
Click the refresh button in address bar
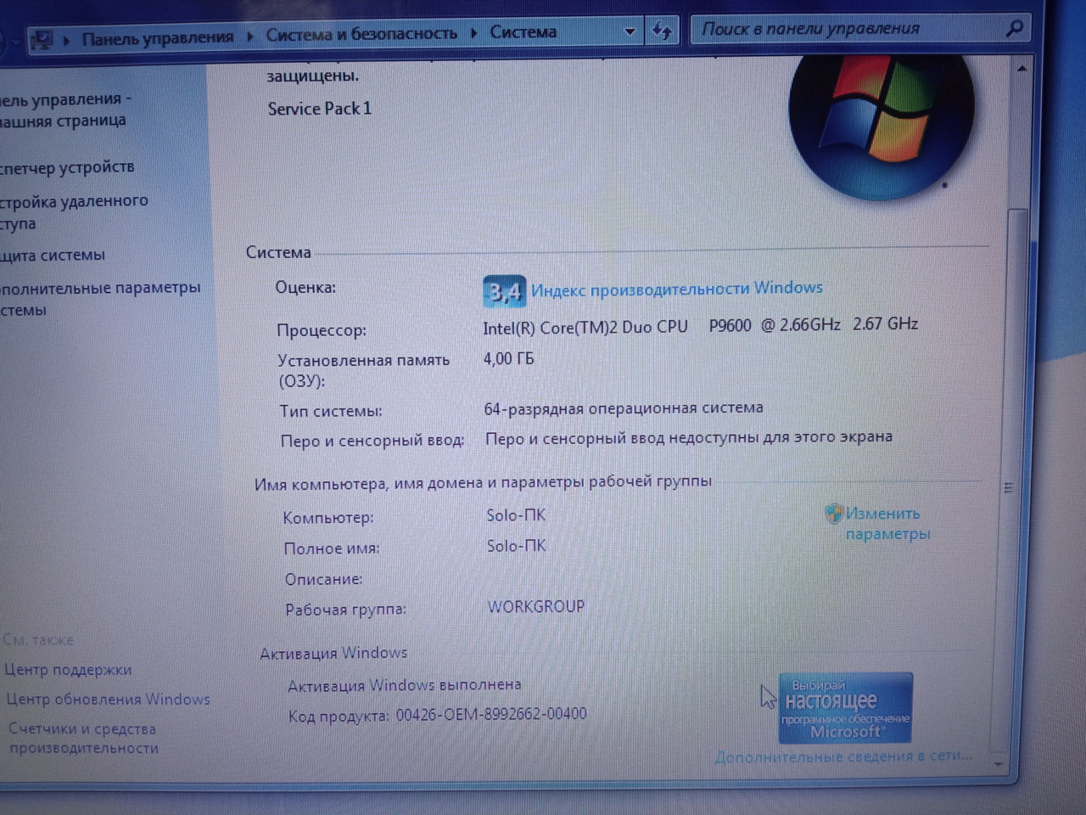tap(663, 31)
